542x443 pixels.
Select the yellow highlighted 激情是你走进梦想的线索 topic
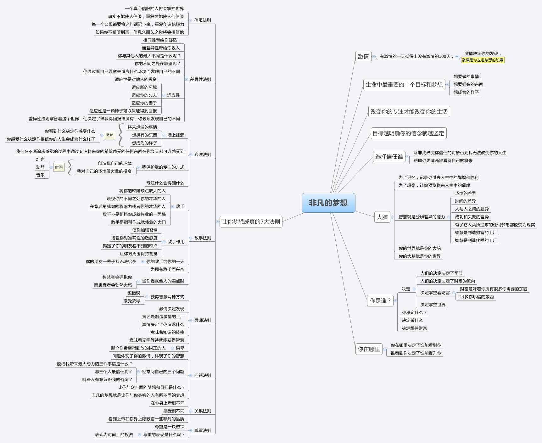pyautogui.click(x=483, y=60)
